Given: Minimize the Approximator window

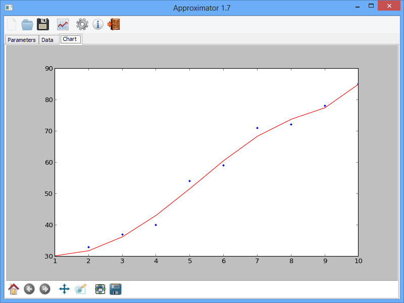Looking at the screenshot, I should (x=358, y=6).
